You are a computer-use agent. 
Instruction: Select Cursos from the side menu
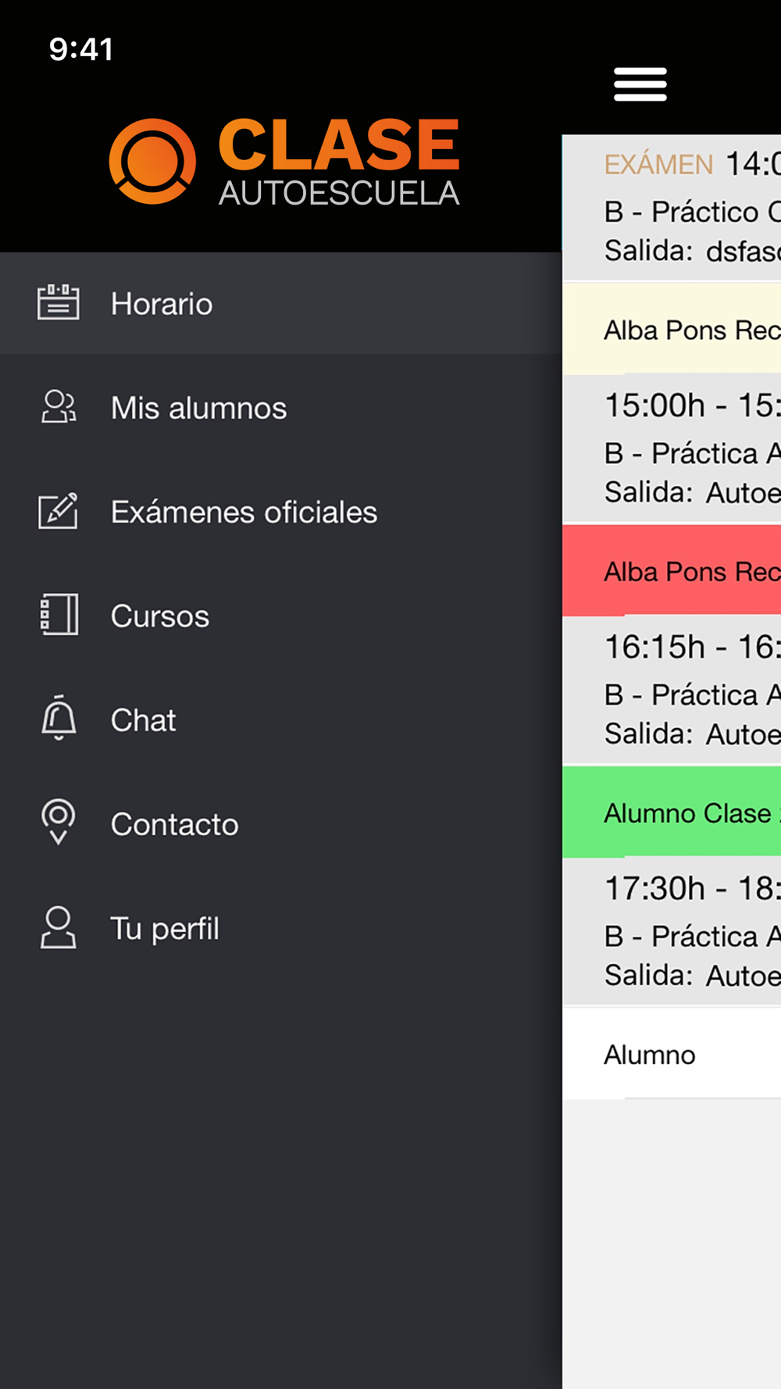click(281, 615)
